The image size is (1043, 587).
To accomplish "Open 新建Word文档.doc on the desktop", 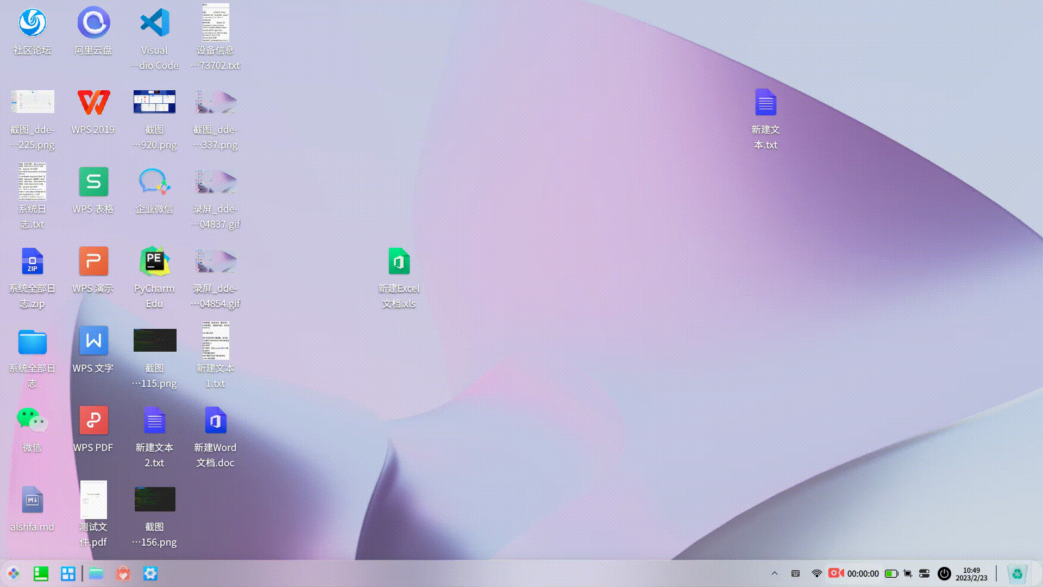I will [x=215, y=421].
